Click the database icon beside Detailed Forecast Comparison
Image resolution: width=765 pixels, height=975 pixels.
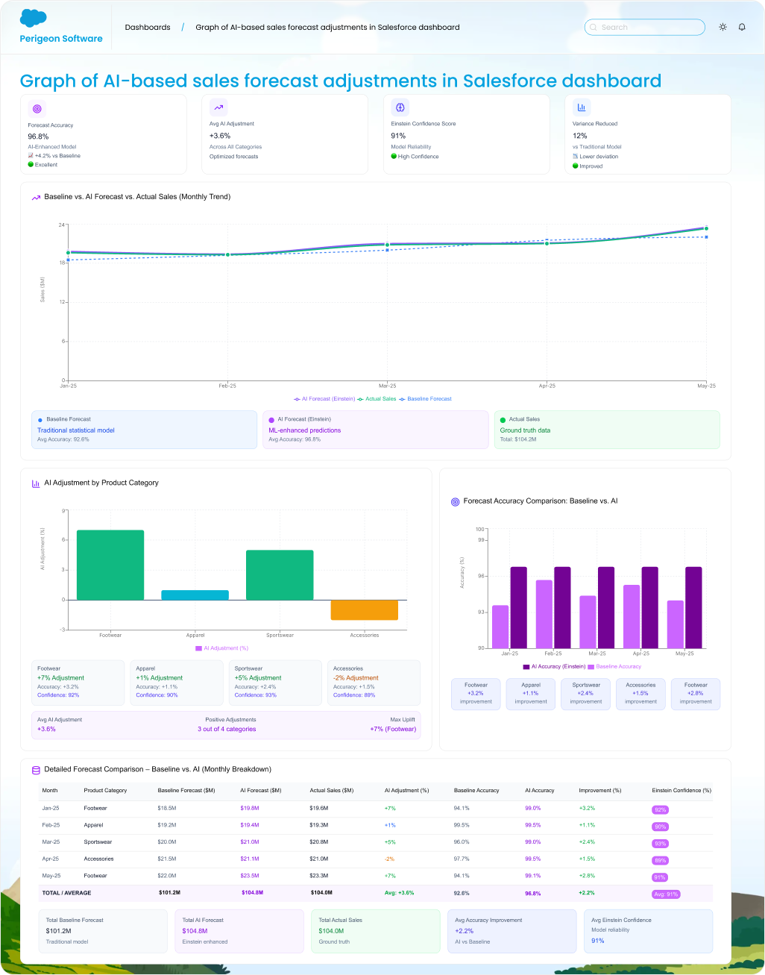[36, 770]
